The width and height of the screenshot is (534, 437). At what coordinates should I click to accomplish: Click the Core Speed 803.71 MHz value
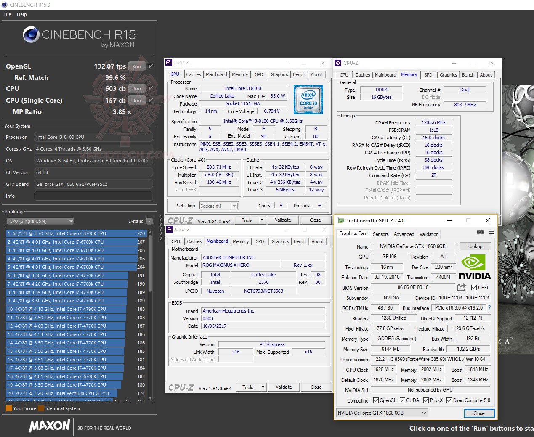tap(219, 167)
